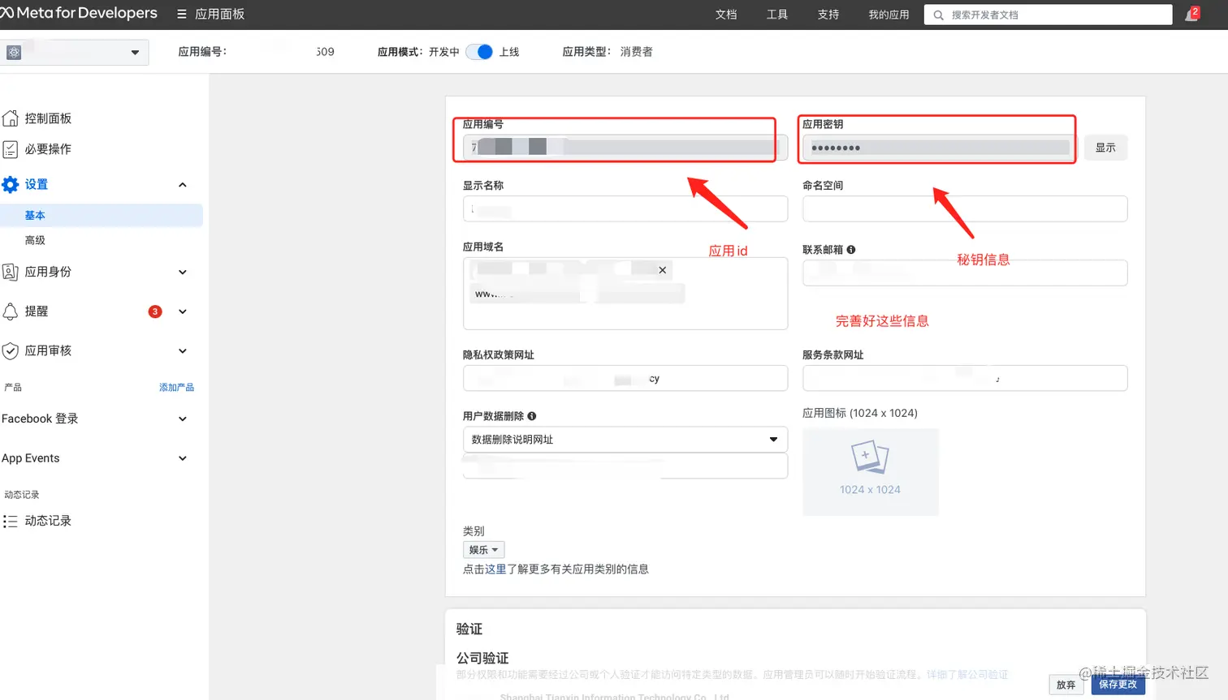
Task: Click the 动态记录 list icon
Action: (11, 521)
